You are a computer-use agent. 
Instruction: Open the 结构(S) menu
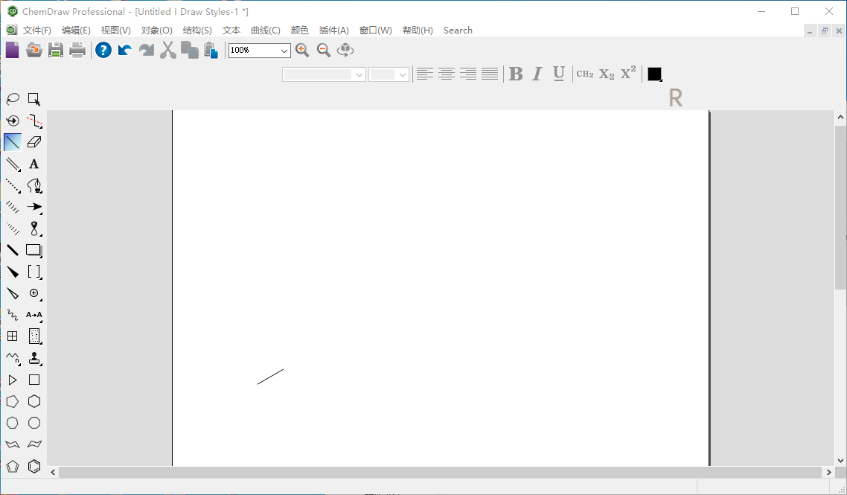(197, 31)
